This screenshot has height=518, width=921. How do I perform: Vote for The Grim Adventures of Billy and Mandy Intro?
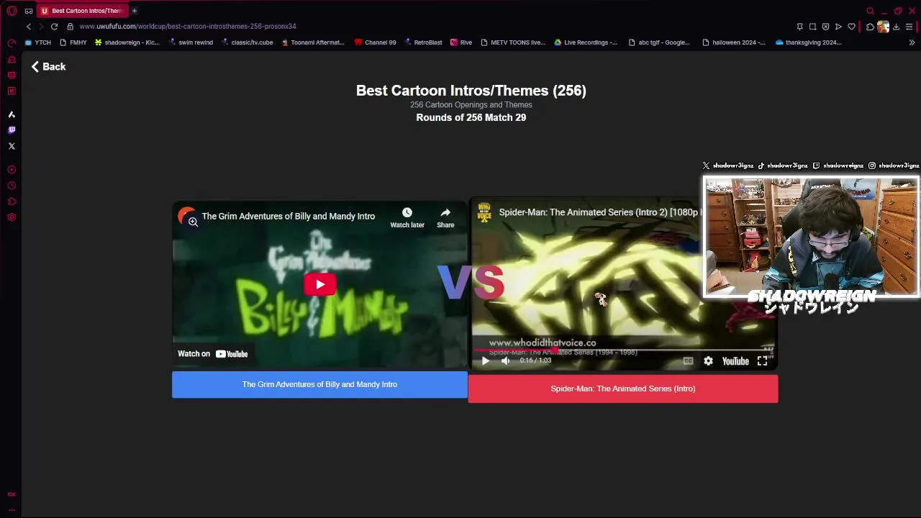pyautogui.click(x=319, y=384)
